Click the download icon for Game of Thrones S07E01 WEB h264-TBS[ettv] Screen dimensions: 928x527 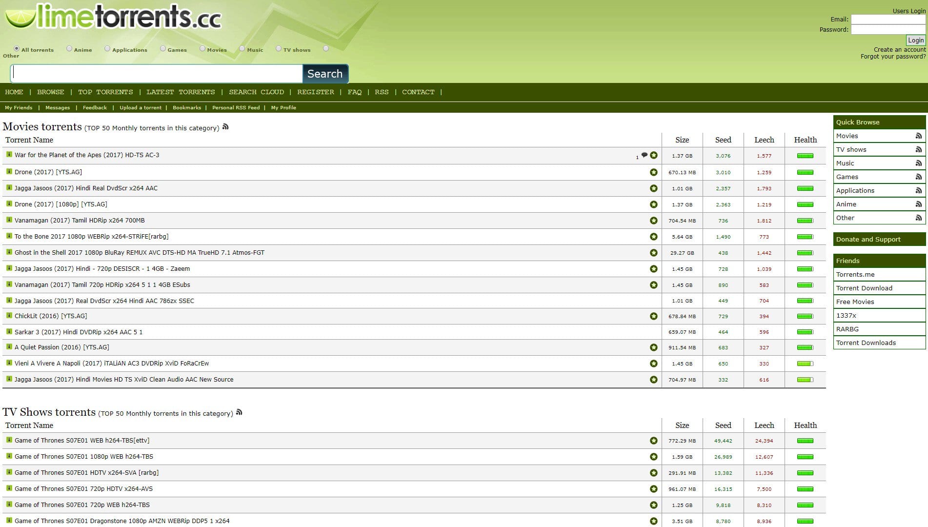(x=9, y=440)
